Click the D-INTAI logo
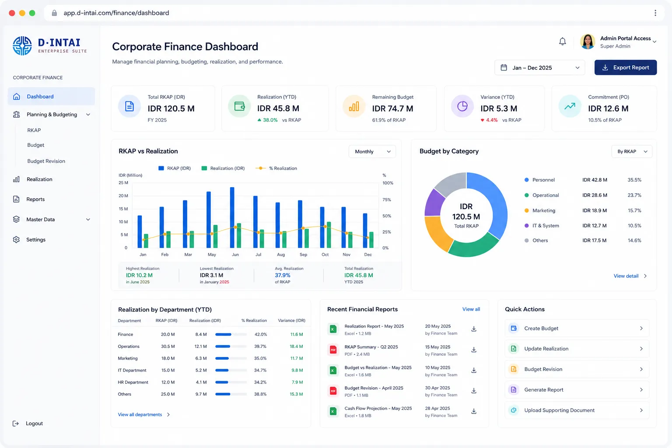Viewport: 672px width, 448px height. 49,45
